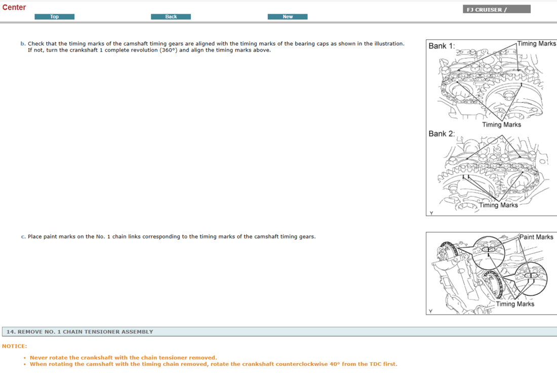Select the FJ CRUISER header label
557x383 pixels.
(496, 9)
